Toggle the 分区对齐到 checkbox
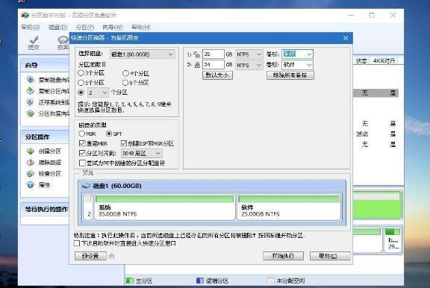This screenshot has height=288, width=430. tap(82, 153)
